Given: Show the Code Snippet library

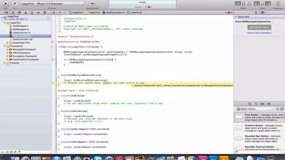Looking at the screenshot, I should [x=256, y=104].
